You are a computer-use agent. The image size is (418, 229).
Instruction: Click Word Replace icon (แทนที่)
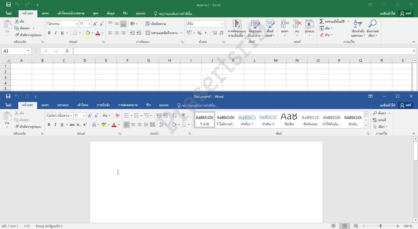(x=379, y=120)
